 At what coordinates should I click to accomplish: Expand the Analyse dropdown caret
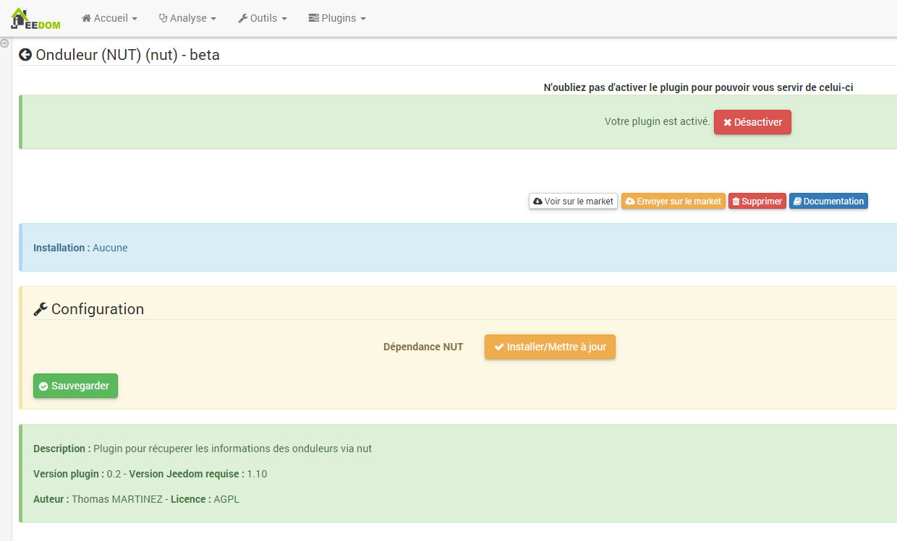(x=213, y=19)
